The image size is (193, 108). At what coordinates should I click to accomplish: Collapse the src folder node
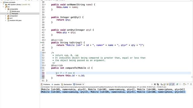point(3,7)
